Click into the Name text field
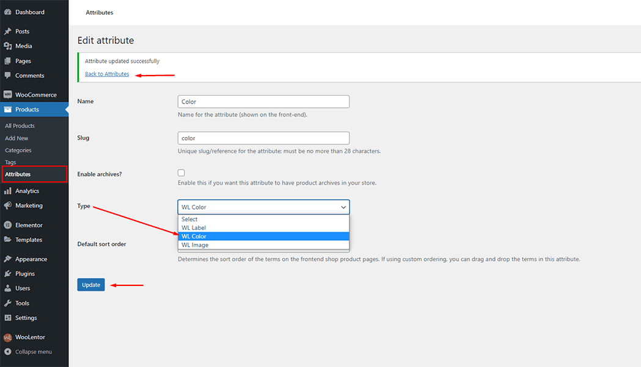The image size is (641, 367). click(263, 102)
